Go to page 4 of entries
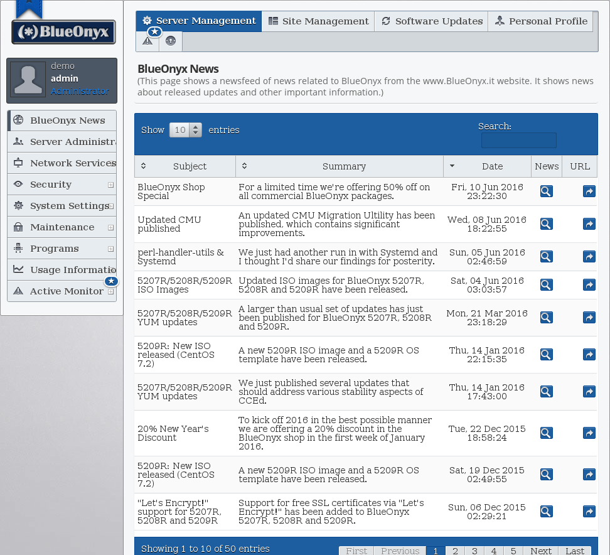The image size is (610, 555). (x=494, y=551)
